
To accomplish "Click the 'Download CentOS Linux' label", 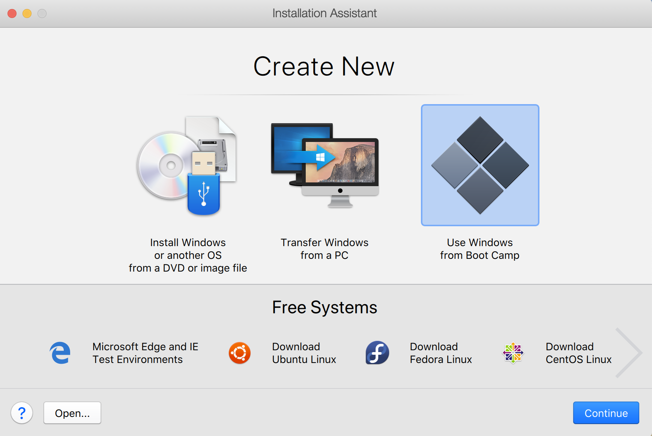I will pos(578,353).
